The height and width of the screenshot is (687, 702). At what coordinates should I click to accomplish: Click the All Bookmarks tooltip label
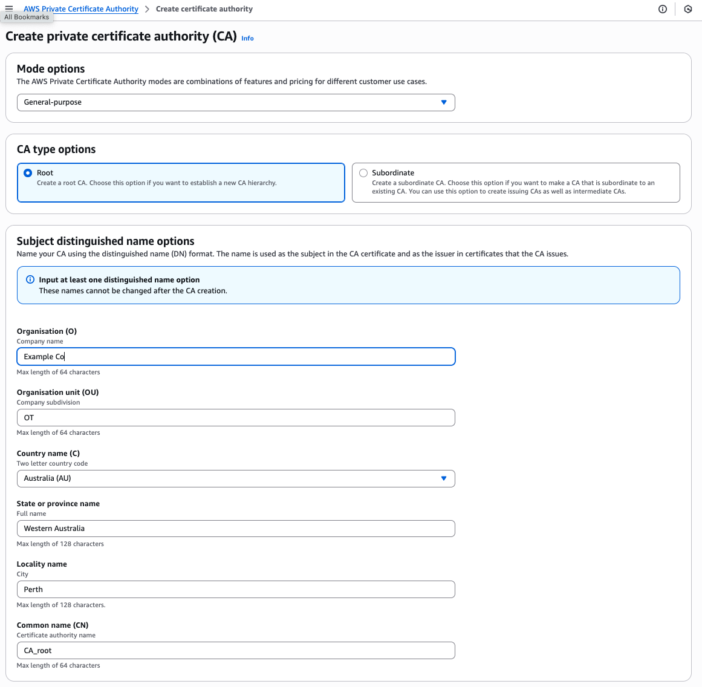(x=27, y=17)
